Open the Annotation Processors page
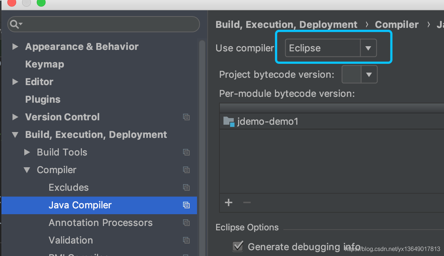Viewport: 444px width, 256px height. (x=101, y=223)
